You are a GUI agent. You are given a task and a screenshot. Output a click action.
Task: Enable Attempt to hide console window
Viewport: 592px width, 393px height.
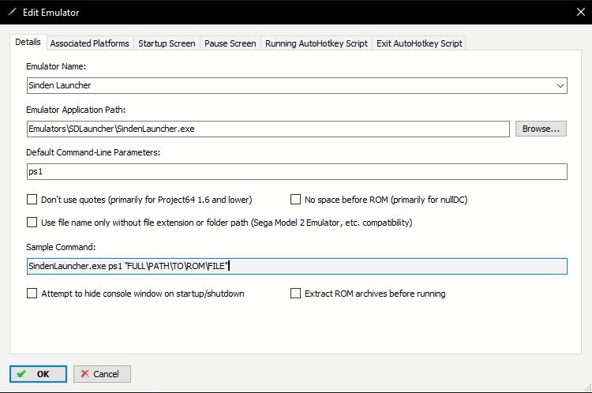[32, 294]
